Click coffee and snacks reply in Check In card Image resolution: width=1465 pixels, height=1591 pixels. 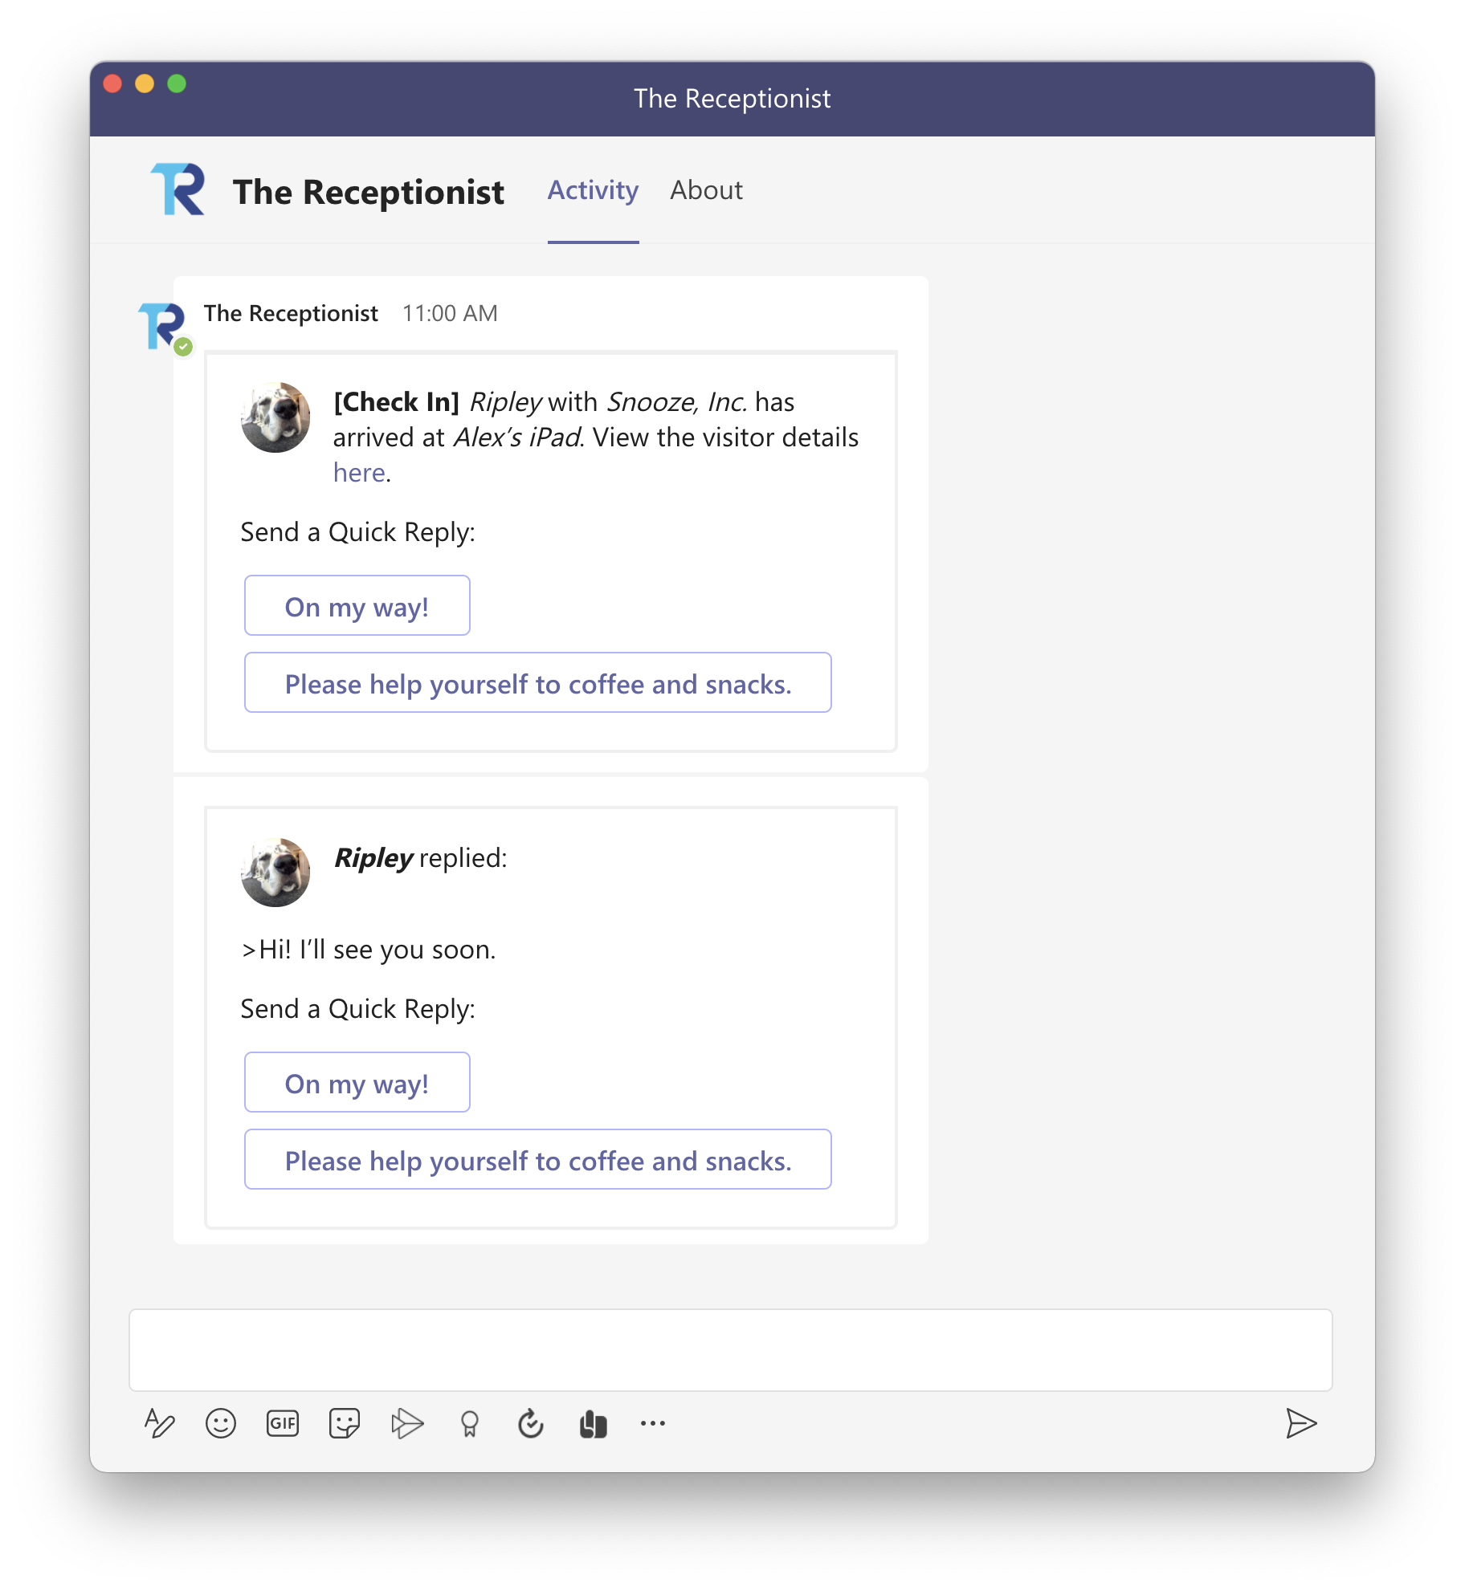tap(538, 683)
